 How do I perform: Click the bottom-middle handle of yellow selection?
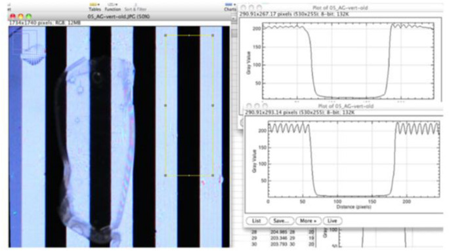click(189, 175)
